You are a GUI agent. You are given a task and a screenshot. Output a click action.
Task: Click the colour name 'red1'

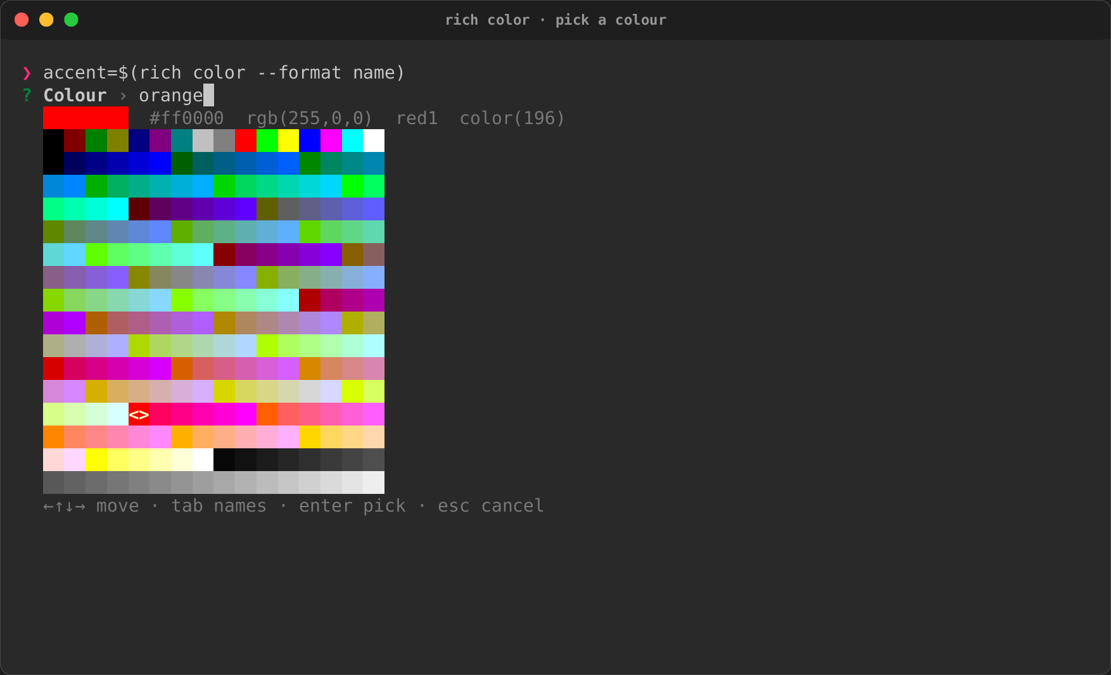pos(417,118)
